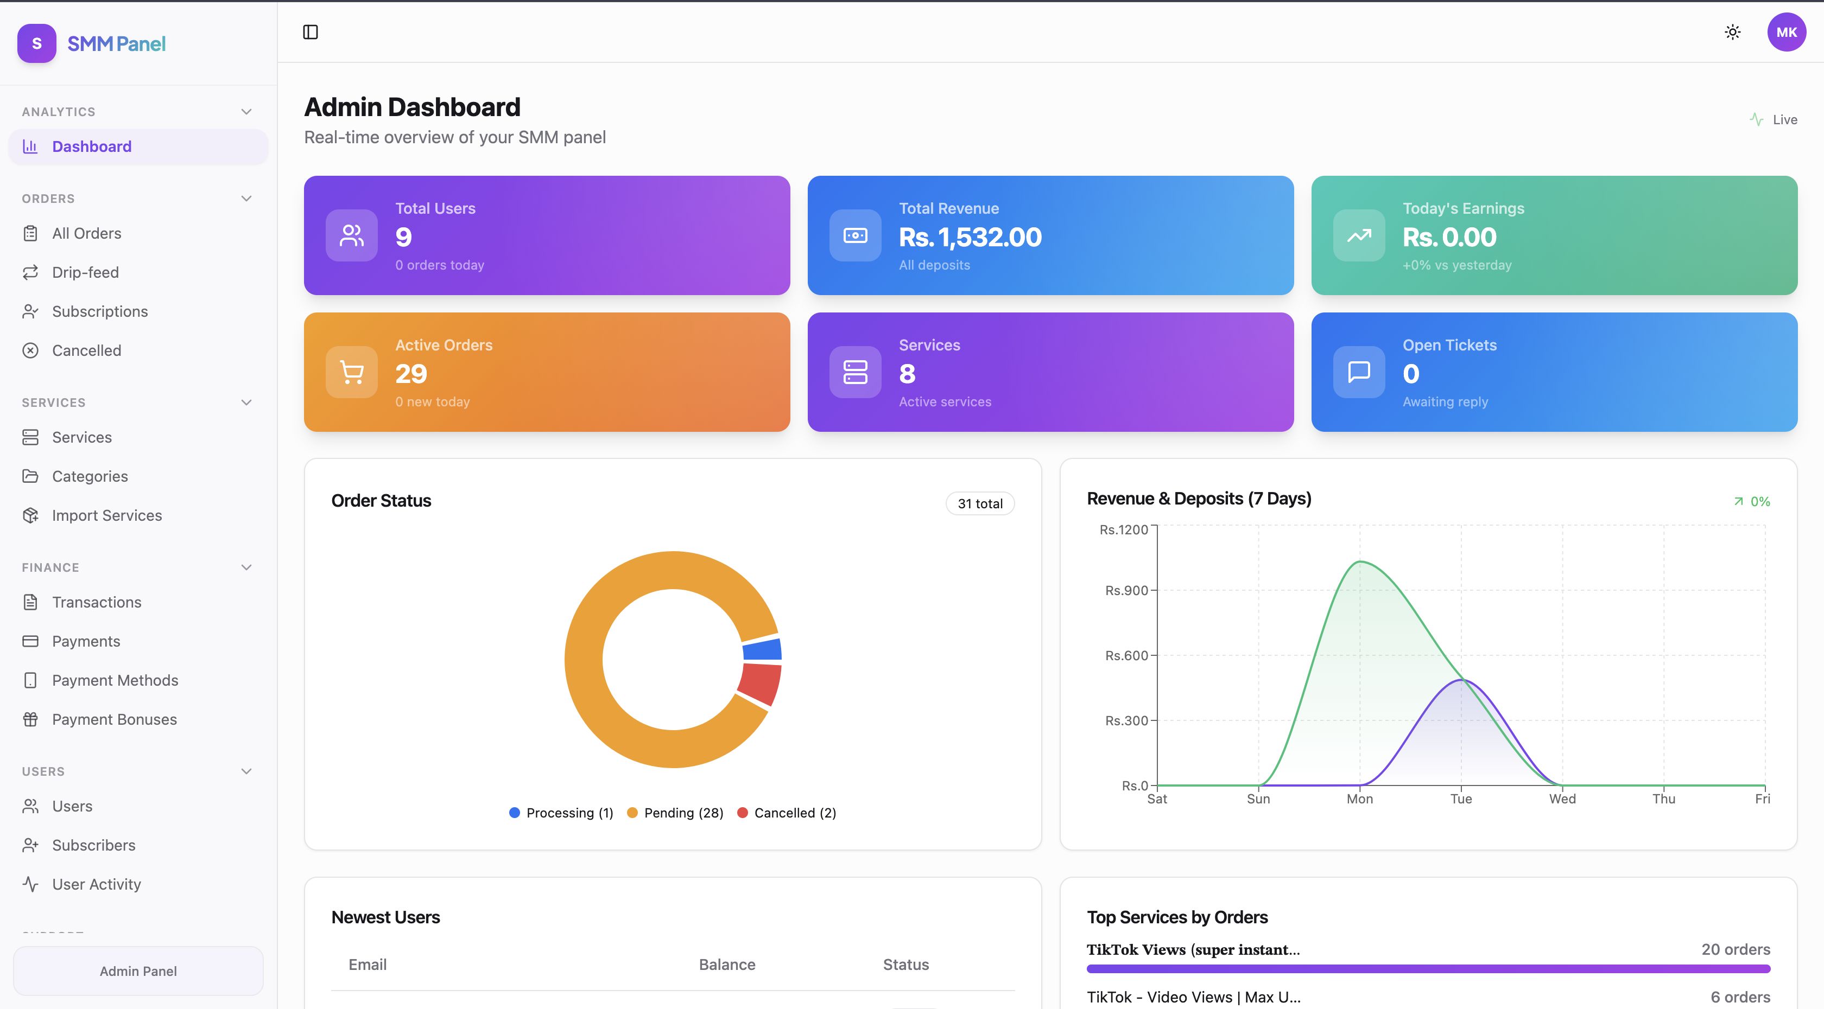Image resolution: width=1824 pixels, height=1009 pixels.
Task: Click the Total Users people icon
Action: tap(351, 235)
